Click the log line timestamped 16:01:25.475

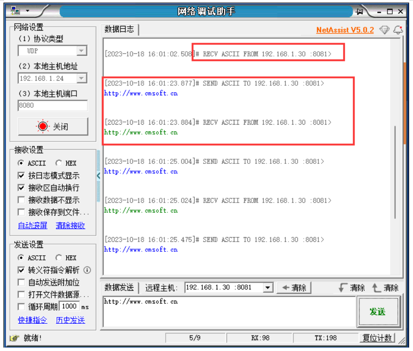pyautogui.click(x=214, y=239)
